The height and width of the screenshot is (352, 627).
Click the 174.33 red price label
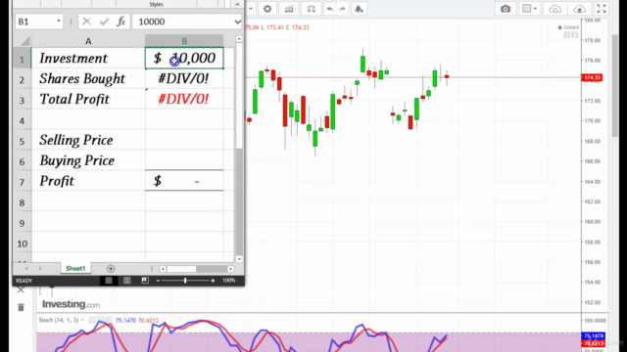tap(592, 77)
